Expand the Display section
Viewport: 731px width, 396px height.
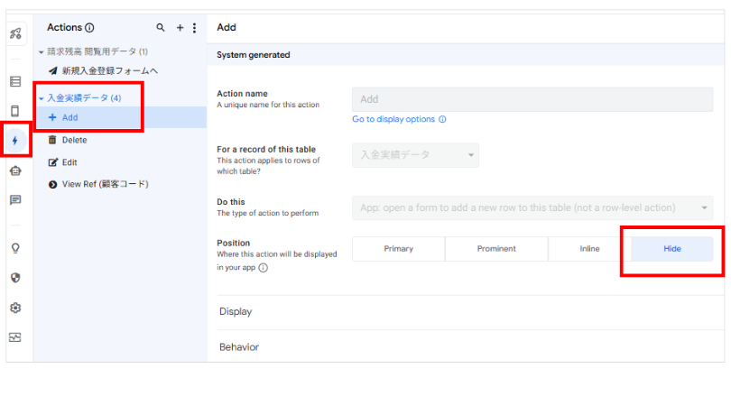coord(236,312)
